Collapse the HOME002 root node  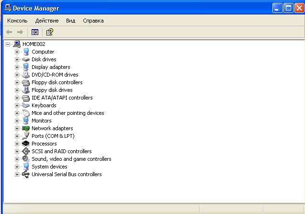(x=8, y=44)
